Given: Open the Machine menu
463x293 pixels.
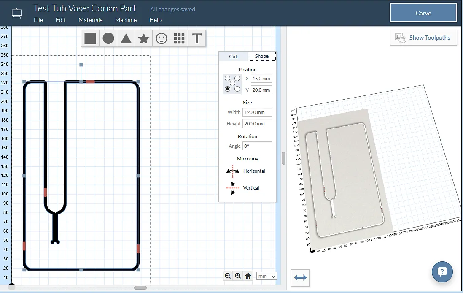Looking at the screenshot, I should 126,20.
